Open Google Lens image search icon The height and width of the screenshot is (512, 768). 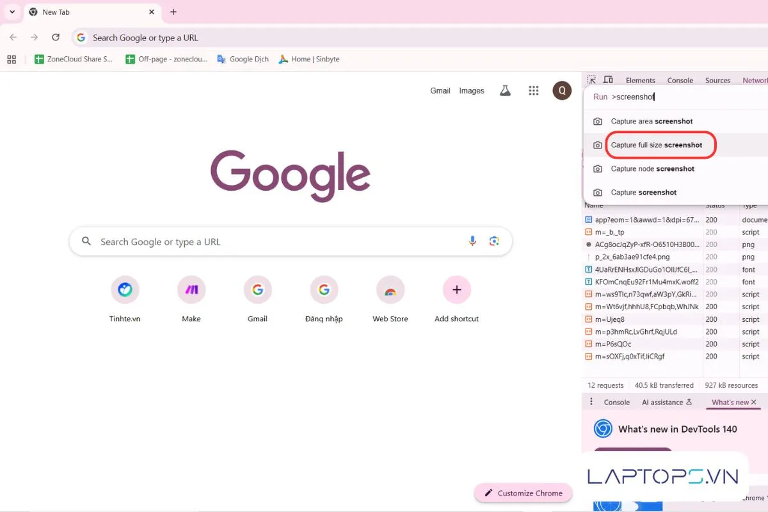click(494, 241)
